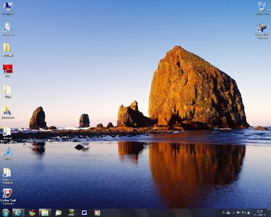The width and height of the screenshot is (271, 217).
Task: Open Google Chrome from the taskbar
Action: point(32,213)
